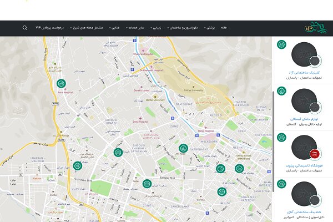Click the Dental University map label
The image size is (333, 222).
(x=155, y=100)
